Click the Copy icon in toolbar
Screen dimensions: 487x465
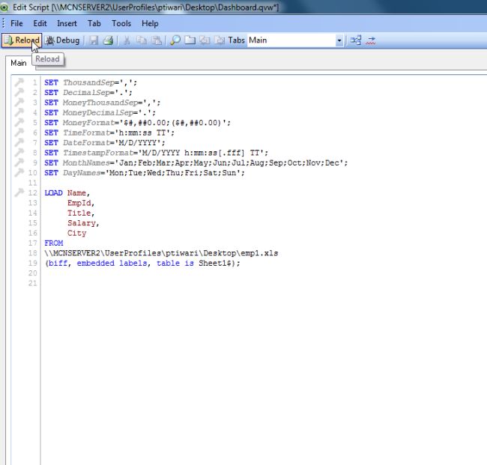point(142,40)
